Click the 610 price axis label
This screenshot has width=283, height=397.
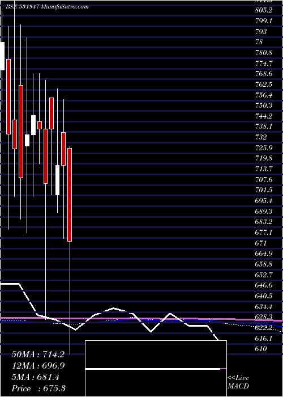click(261, 349)
